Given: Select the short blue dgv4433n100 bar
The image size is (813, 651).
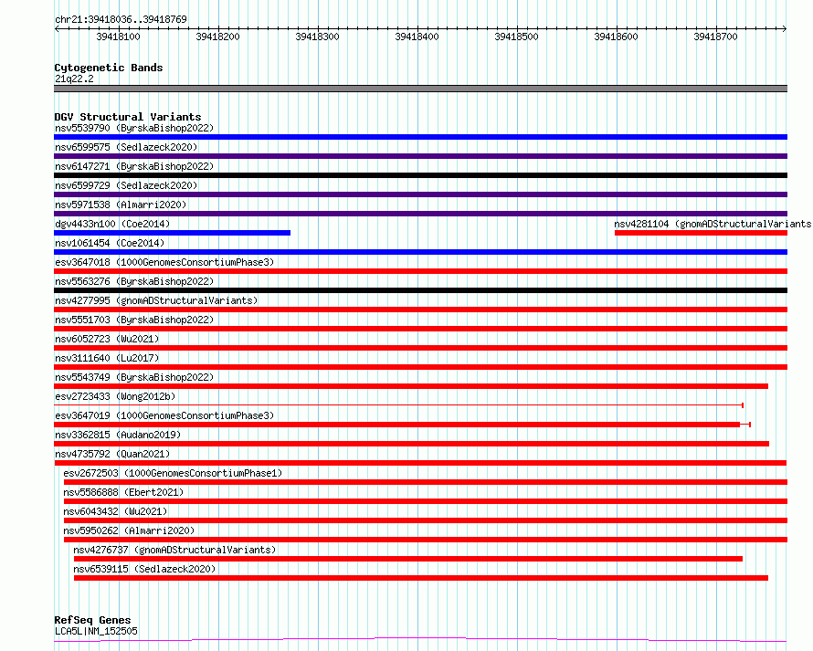Looking at the screenshot, I should point(172,233).
